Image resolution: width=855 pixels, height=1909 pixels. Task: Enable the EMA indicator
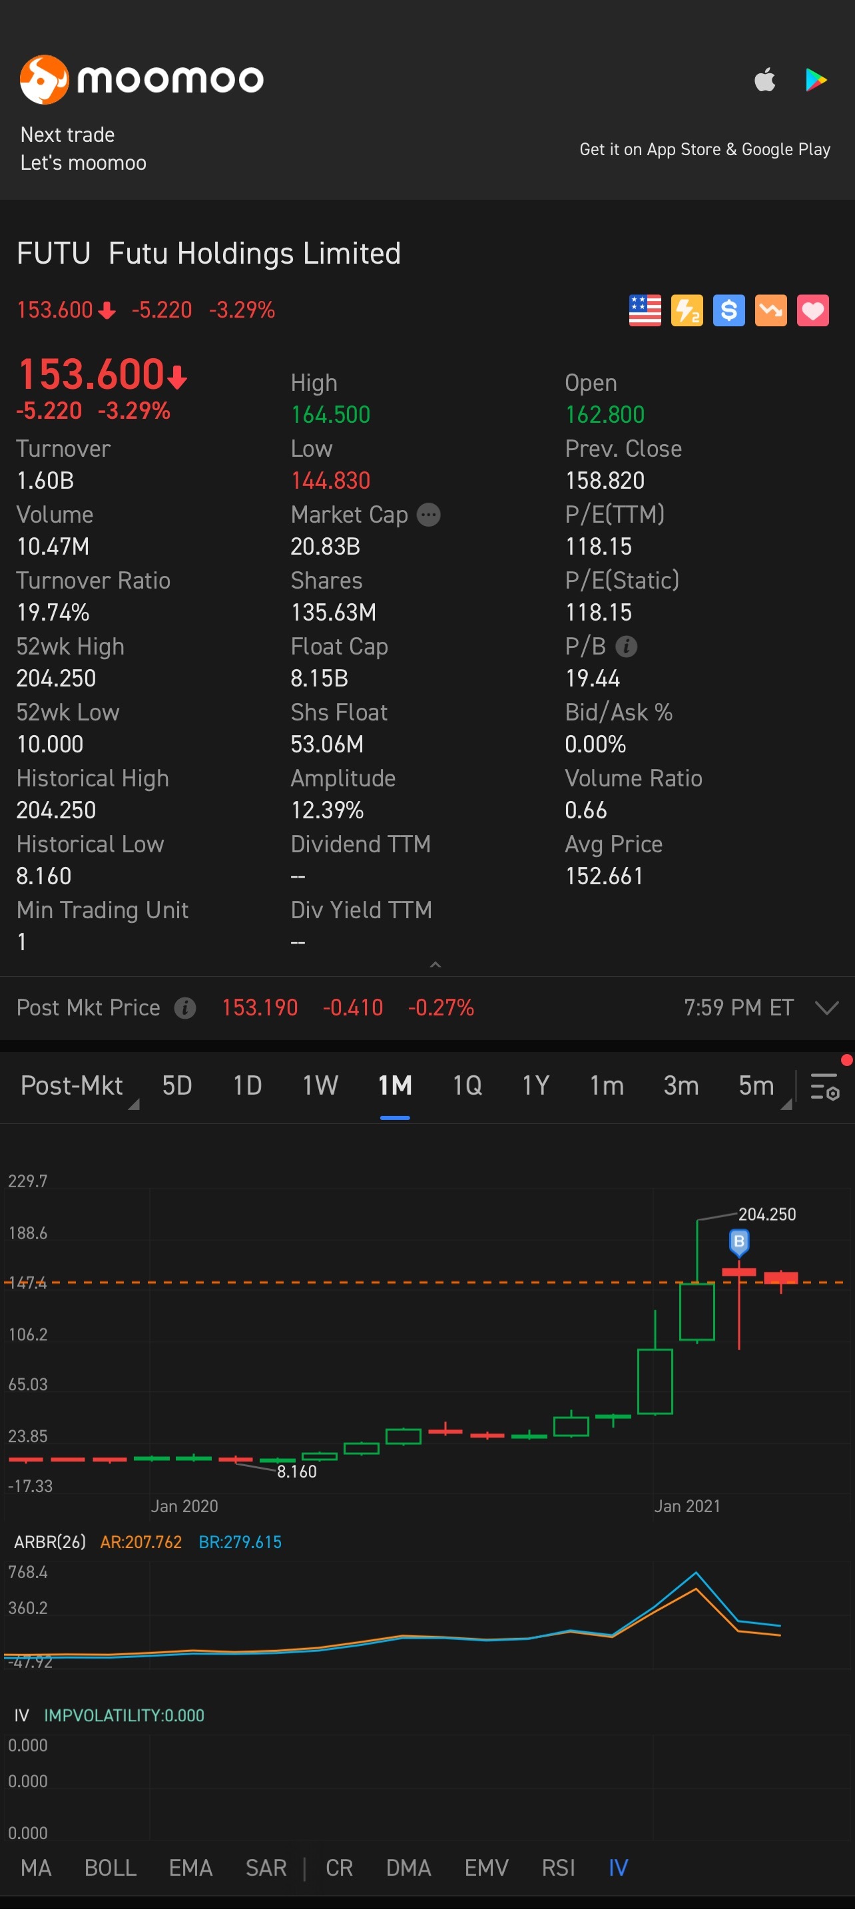tap(190, 1868)
